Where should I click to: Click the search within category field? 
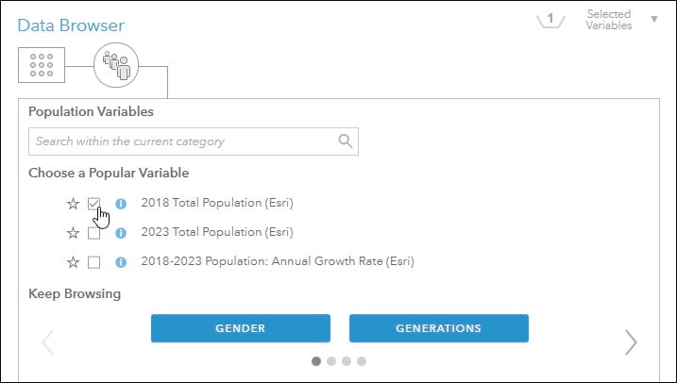click(184, 142)
